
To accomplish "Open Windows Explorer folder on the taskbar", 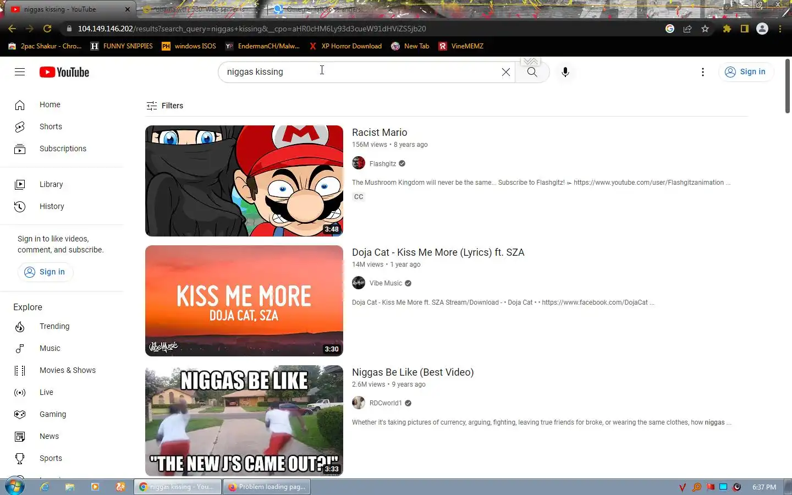I will coord(70,487).
